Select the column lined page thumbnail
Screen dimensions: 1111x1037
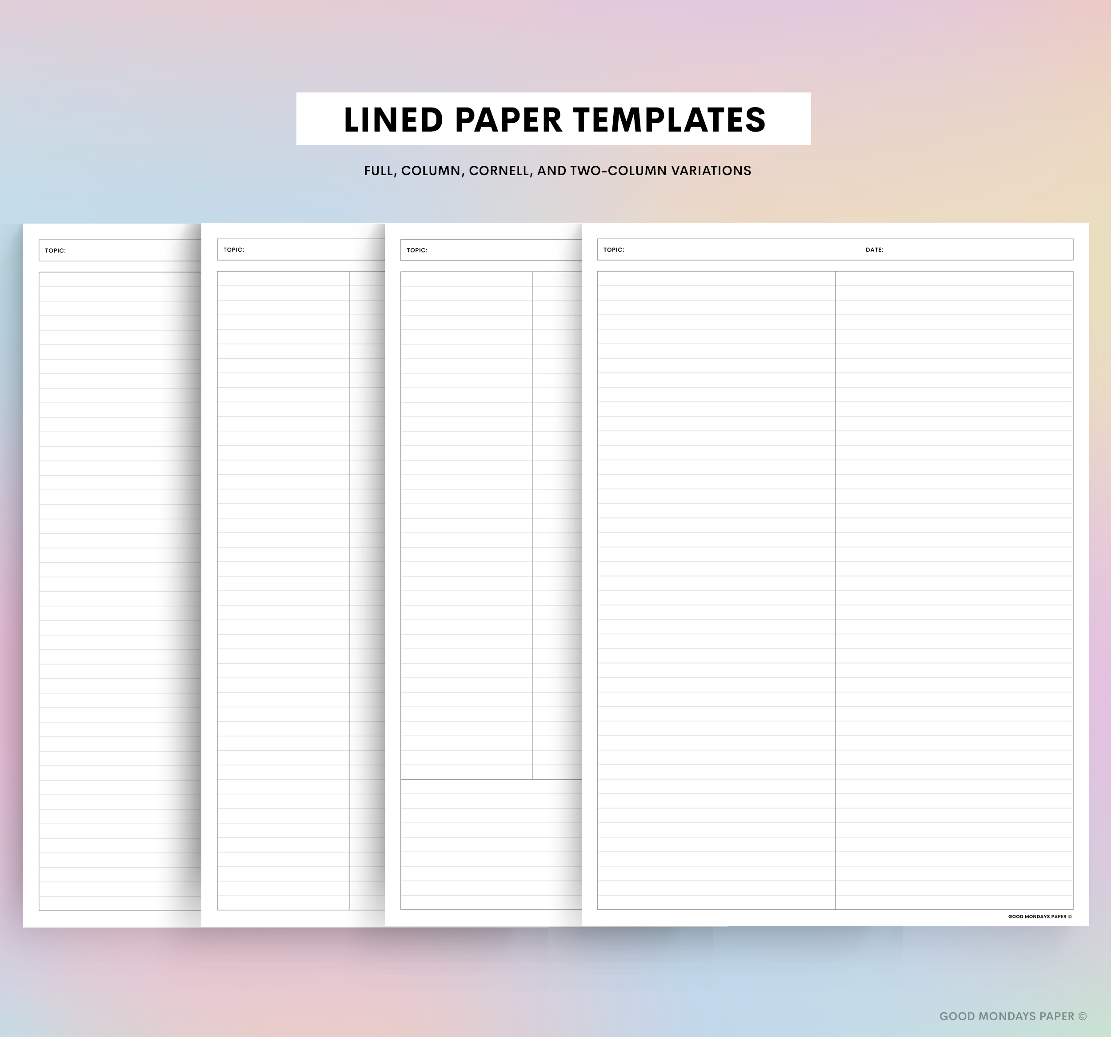[293, 575]
